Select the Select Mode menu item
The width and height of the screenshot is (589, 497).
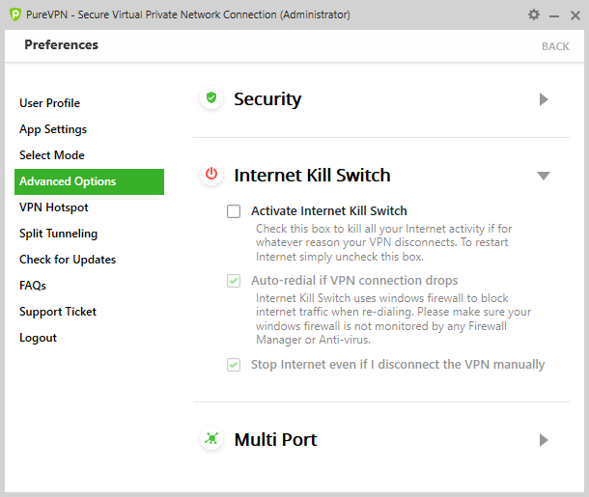coord(52,155)
